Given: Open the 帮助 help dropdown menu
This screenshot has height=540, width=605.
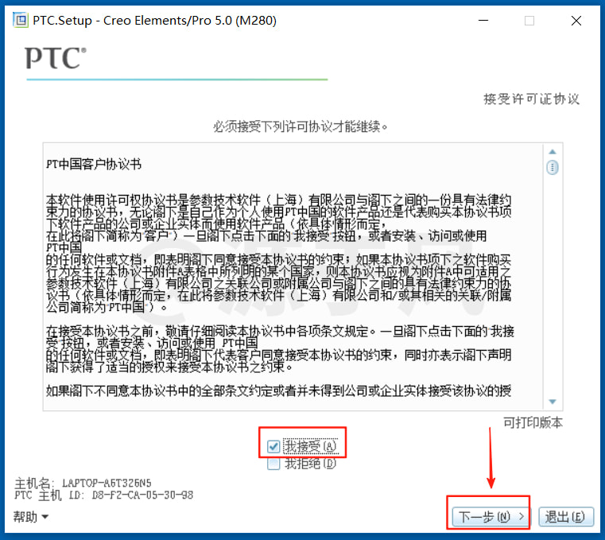Looking at the screenshot, I should [x=31, y=516].
